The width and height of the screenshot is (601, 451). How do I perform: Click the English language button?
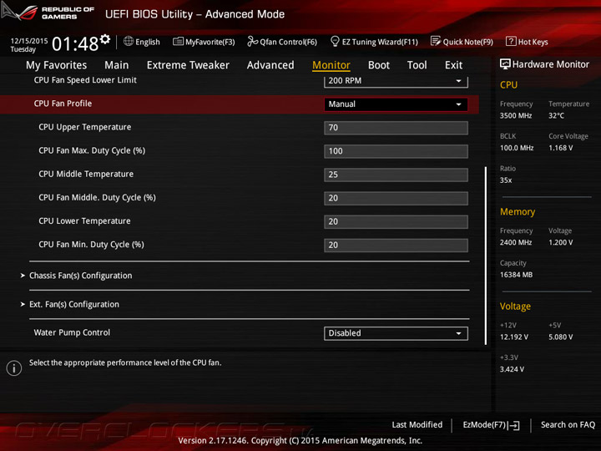(x=142, y=42)
